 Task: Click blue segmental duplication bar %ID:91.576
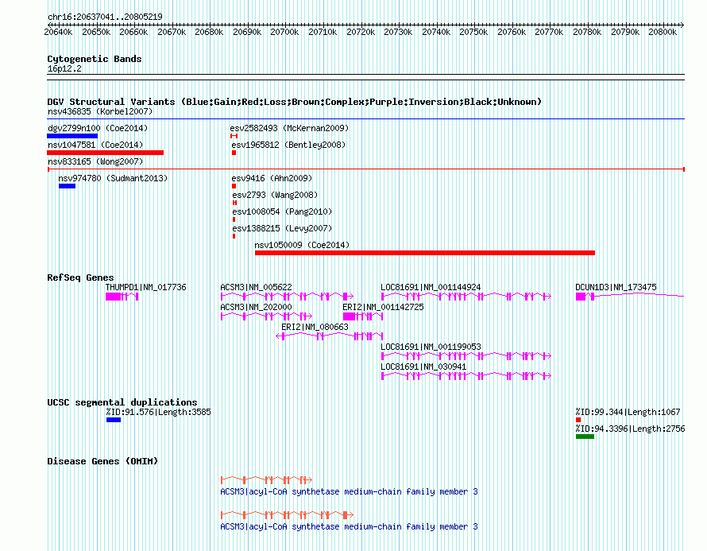pyautogui.click(x=114, y=420)
